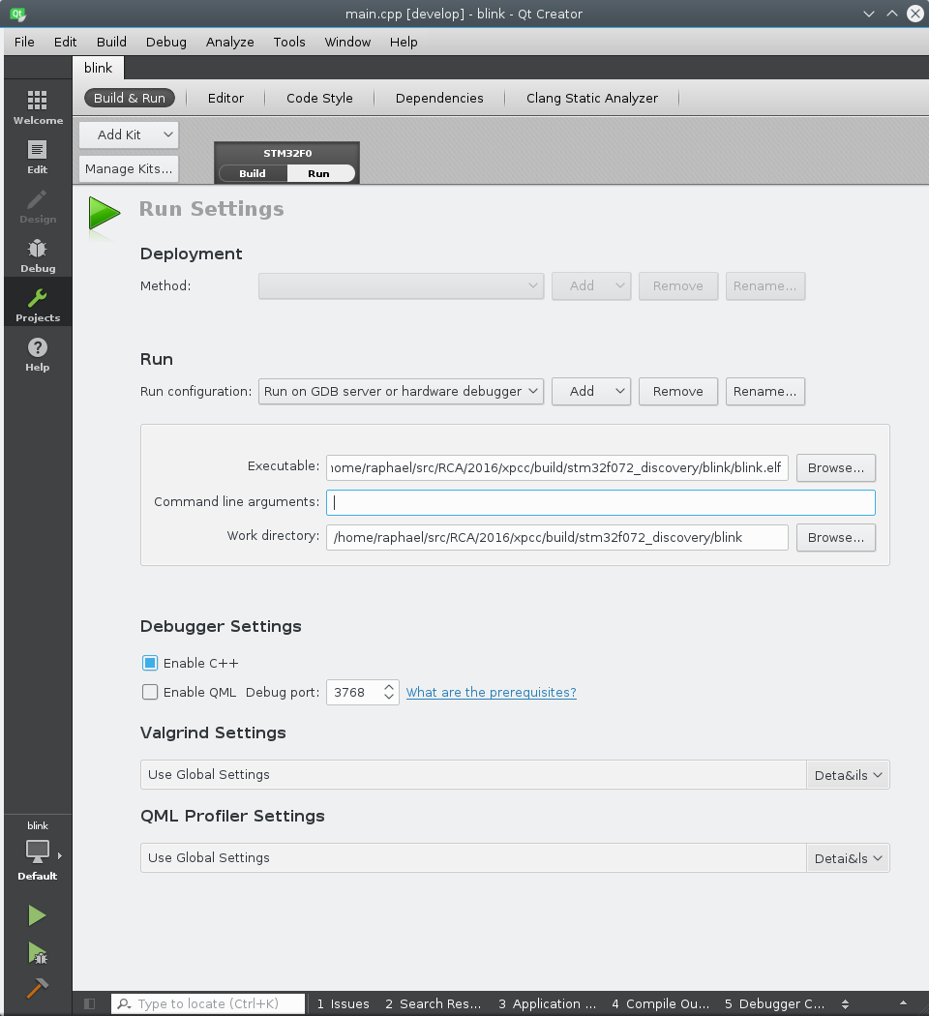Toggle the left sidebar visibility

click(90, 1003)
